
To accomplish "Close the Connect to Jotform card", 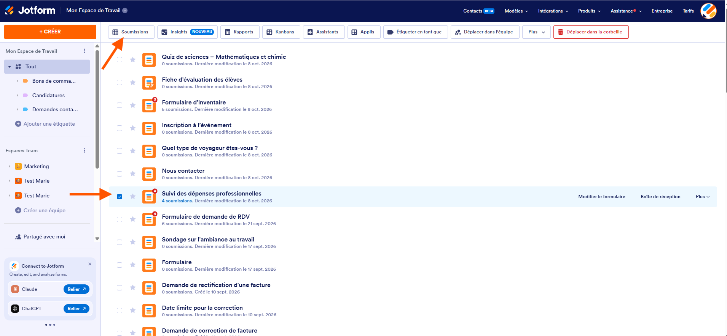I will pyautogui.click(x=90, y=264).
